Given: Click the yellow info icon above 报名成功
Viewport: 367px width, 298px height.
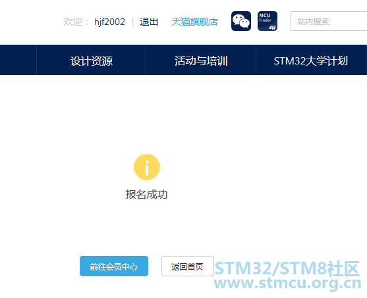Looking at the screenshot, I should pyautogui.click(x=147, y=167).
